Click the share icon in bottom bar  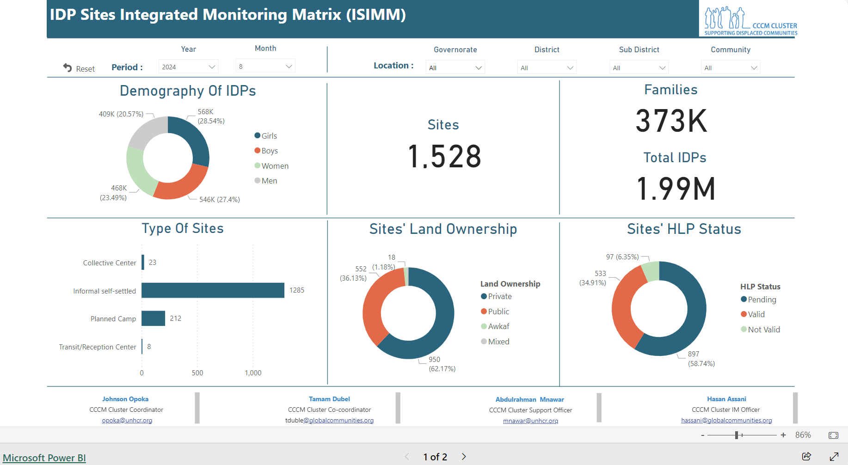click(806, 456)
